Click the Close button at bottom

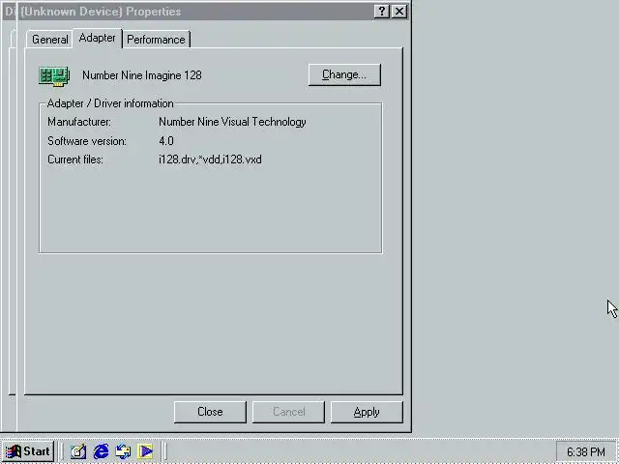pos(210,412)
